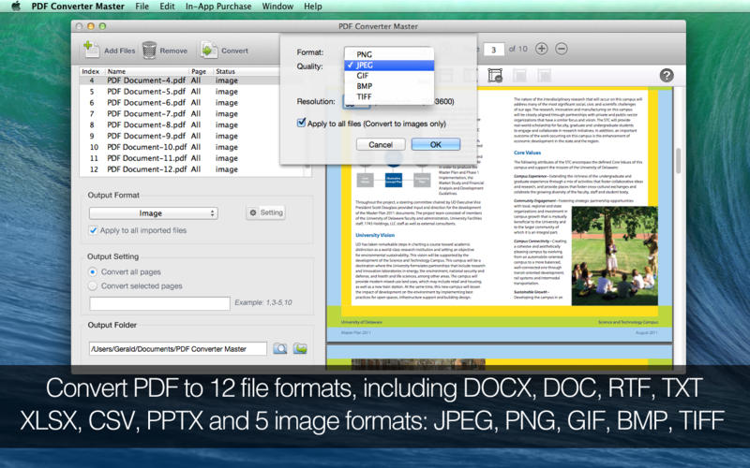750x468 pixels.
Task: Select PDF Document-9.pdf row
Action: [179, 136]
